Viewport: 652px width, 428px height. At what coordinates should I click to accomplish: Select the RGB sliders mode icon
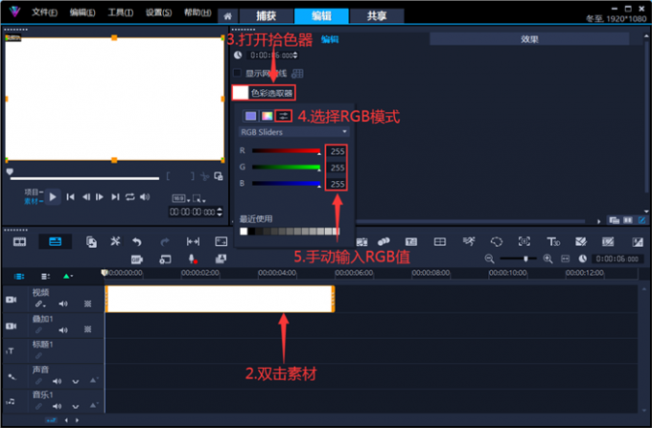(284, 116)
